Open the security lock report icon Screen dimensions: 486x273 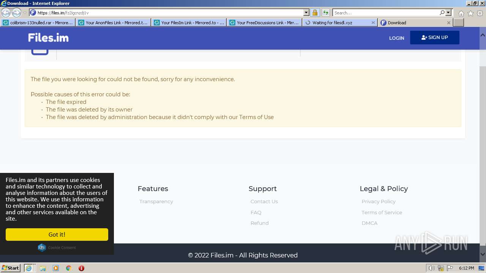[x=315, y=13]
